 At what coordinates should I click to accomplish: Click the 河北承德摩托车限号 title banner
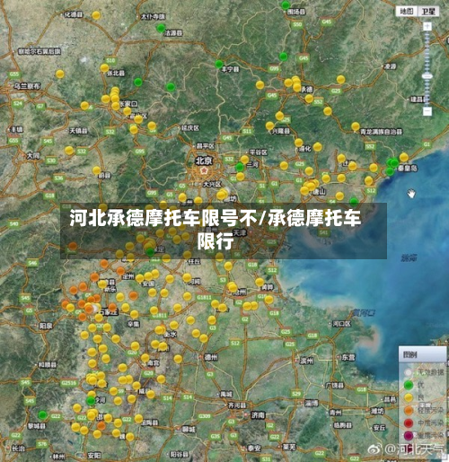(224, 231)
